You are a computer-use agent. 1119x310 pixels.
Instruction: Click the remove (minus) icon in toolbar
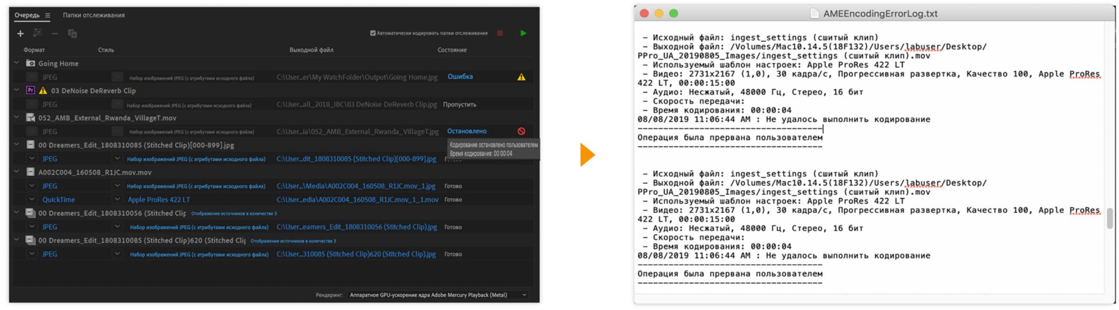coord(55,34)
